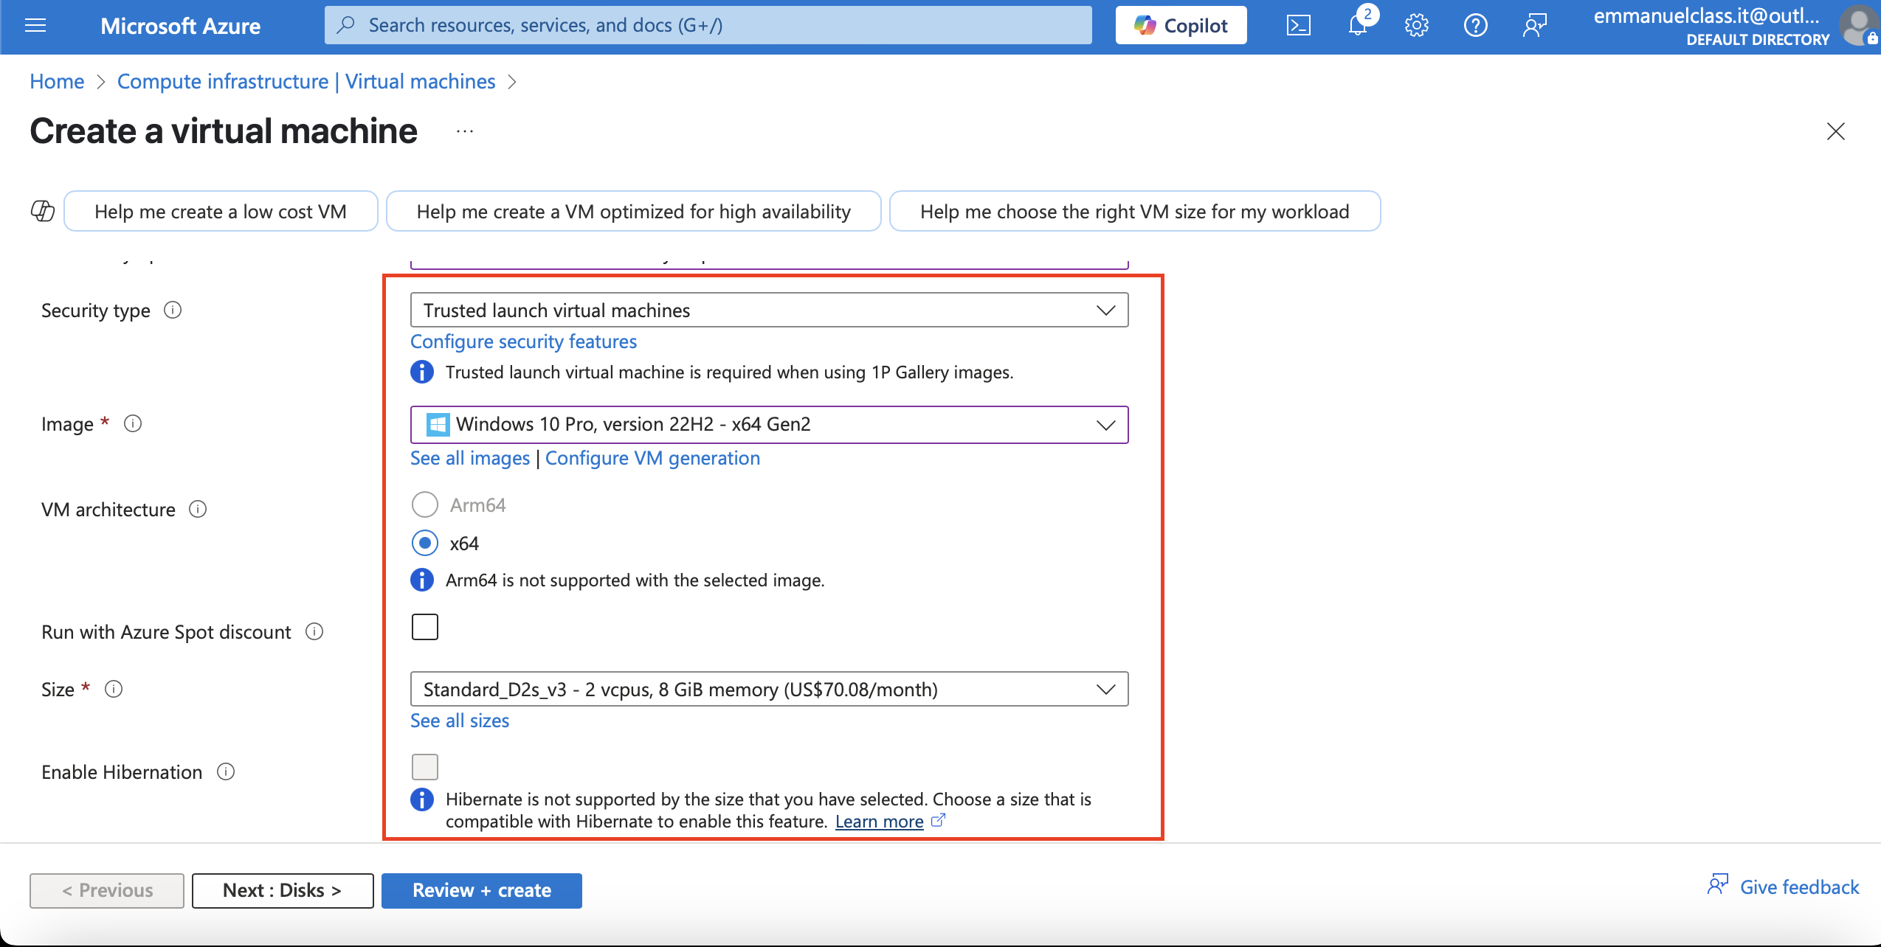The width and height of the screenshot is (1881, 947).
Task: Tick the Enable Hibernation checkbox
Action: click(424, 767)
